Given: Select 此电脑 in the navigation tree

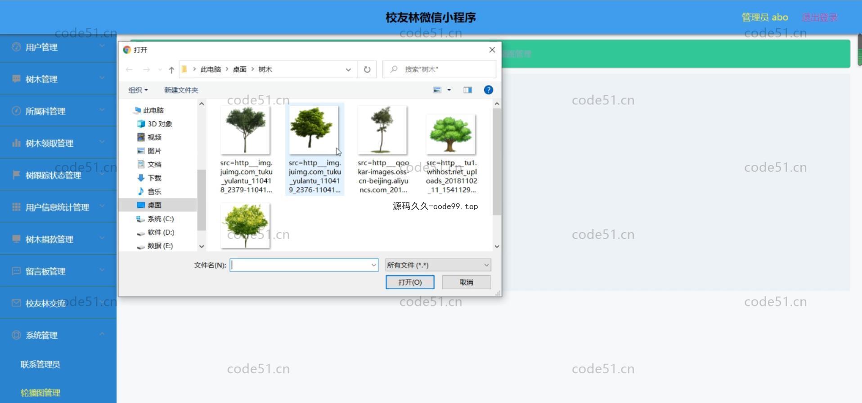Looking at the screenshot, I should tap(153, 110).
